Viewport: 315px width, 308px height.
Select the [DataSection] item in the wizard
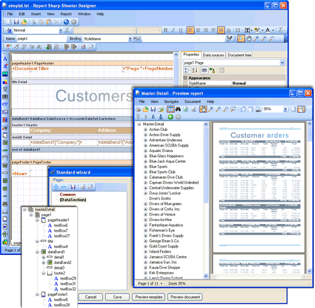pyautogui.click(x=73, y=200)
